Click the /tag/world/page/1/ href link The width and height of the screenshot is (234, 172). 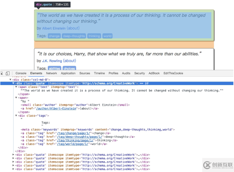(73, 144)
